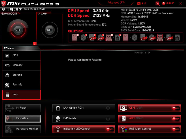Select the legacy optical disc boot icon without U badge
Screen dimensions: 186x139
click(135, 38)
